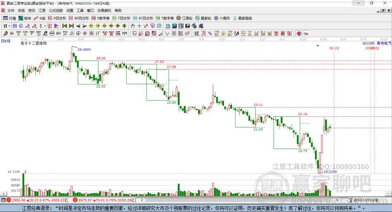Select the circled ellipse measurement tool
Viewport: 392px width, 212px height.
click(x=52, y=33)
